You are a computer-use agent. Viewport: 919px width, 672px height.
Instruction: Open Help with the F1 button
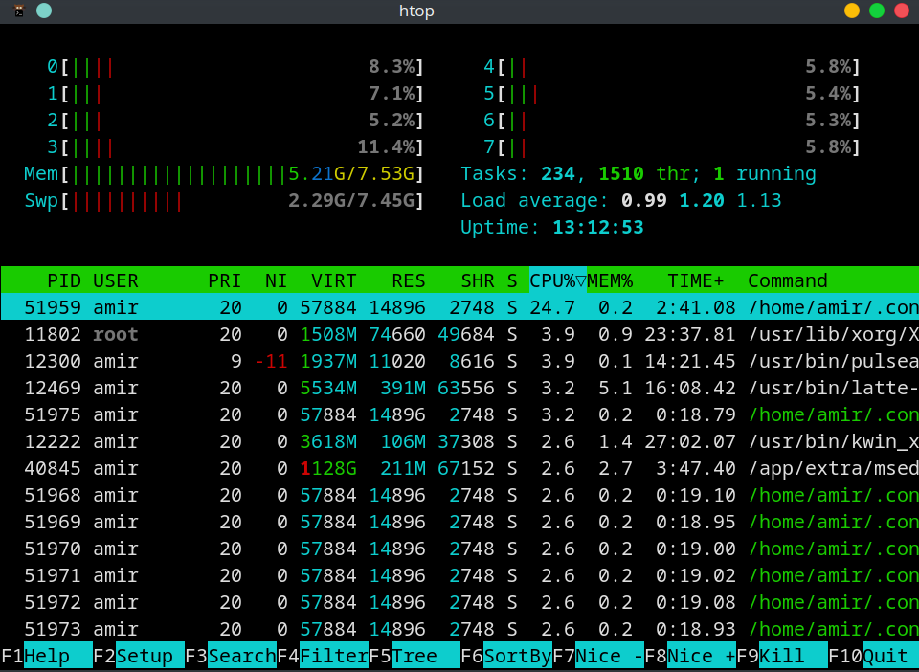(47, 656)
